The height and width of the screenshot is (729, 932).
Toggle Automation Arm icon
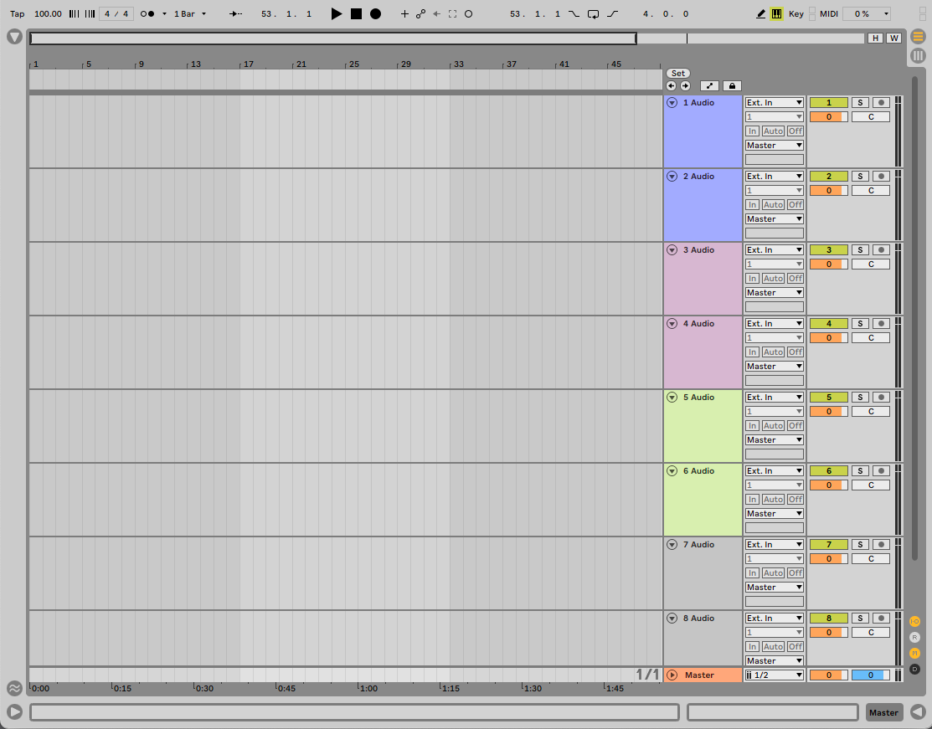(x=421, y=13)
